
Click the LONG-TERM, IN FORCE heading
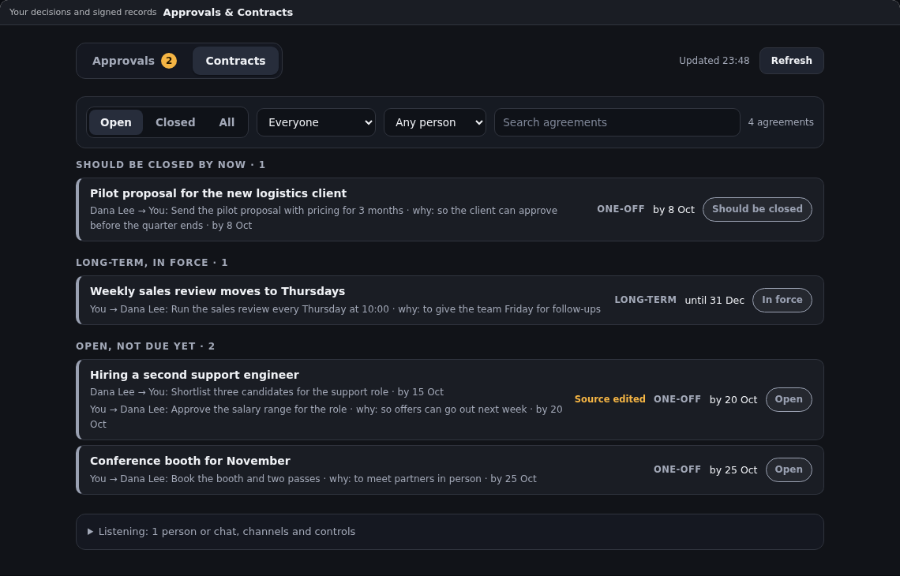tap(152, 263)
